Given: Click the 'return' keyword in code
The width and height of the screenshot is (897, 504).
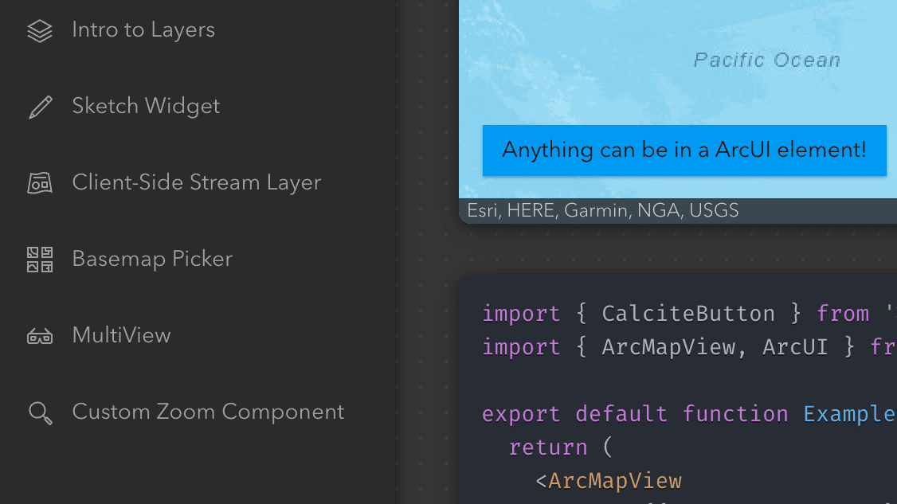Looking at the screenshot, I should 547,447.
